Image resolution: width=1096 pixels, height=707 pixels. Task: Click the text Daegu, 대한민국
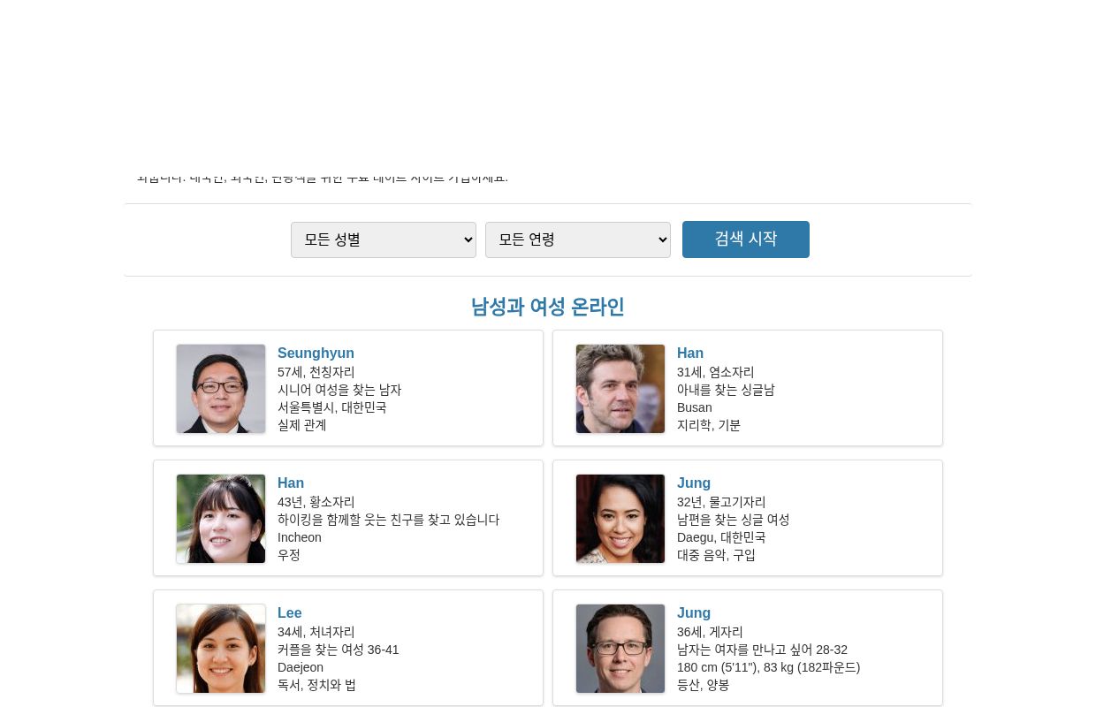click(x=721, y=537)
